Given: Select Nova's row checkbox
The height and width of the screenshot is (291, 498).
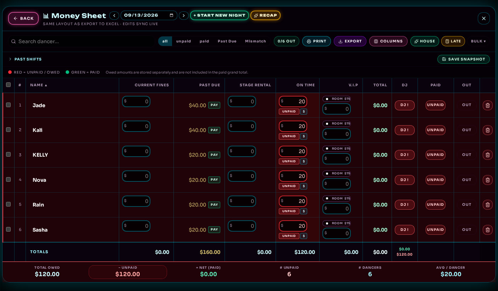Looking at the screenshot, I should [x=9, y=180].
